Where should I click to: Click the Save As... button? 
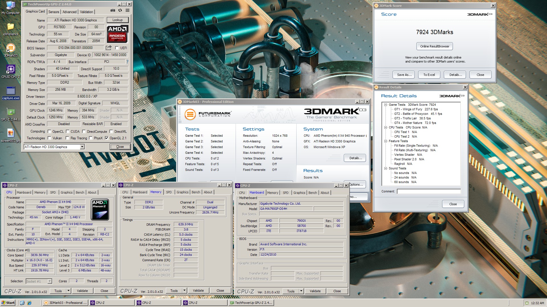coord(404,75)
